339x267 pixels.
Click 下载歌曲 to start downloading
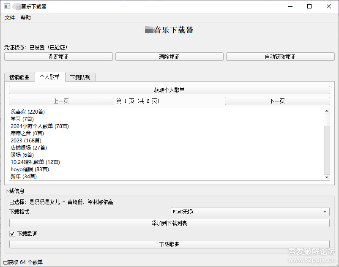click(168, 243)
